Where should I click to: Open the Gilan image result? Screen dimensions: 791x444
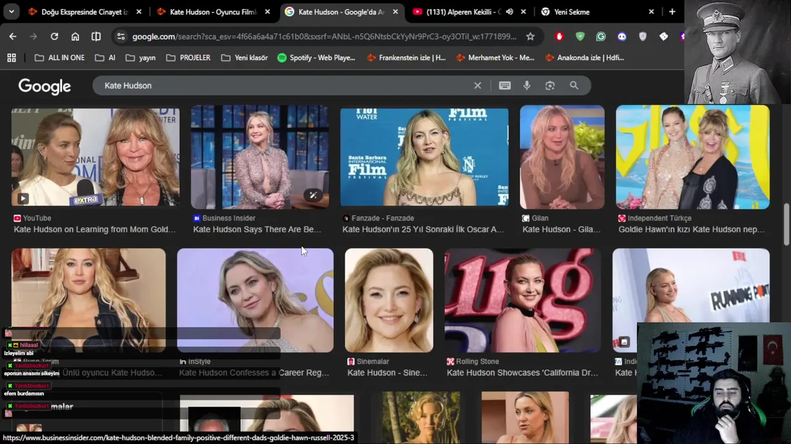point(562,157)
